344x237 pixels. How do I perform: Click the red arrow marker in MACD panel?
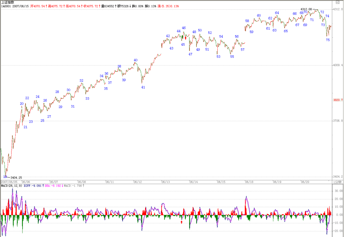(181, 222)
